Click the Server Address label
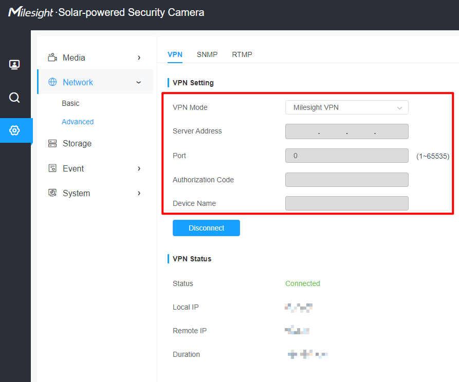Image resolution: width=459 pixels, height=382 pixels. tap(197, 131)
